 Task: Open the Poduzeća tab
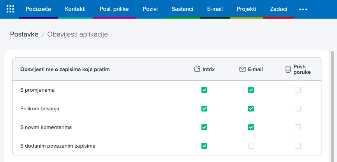tap(38, 9)
